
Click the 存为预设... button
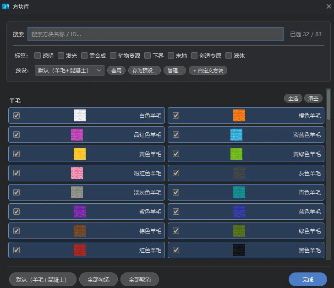click(x=144, y=71)
